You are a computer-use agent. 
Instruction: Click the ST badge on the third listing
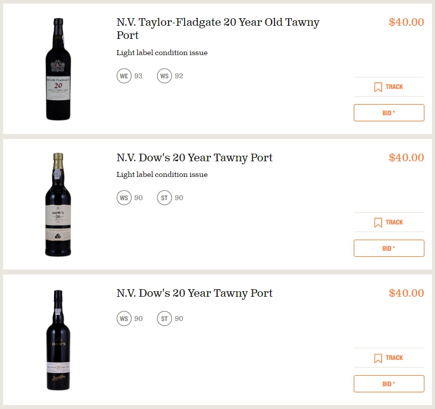click(x=165, y=319)
